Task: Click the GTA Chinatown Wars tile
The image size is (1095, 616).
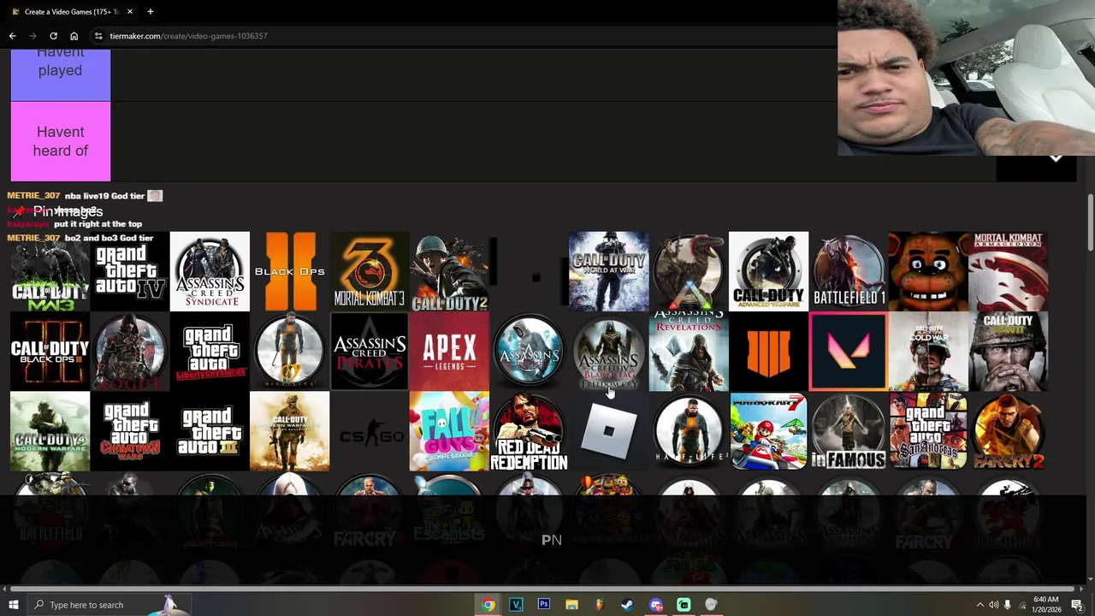Action: (x=130, y=431)
